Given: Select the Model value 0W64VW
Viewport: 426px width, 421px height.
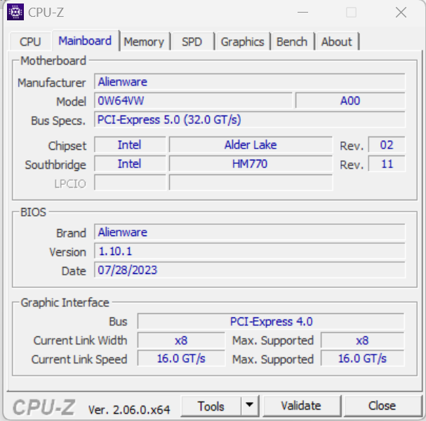Looking at the screenshot, I should coord(193,101).
